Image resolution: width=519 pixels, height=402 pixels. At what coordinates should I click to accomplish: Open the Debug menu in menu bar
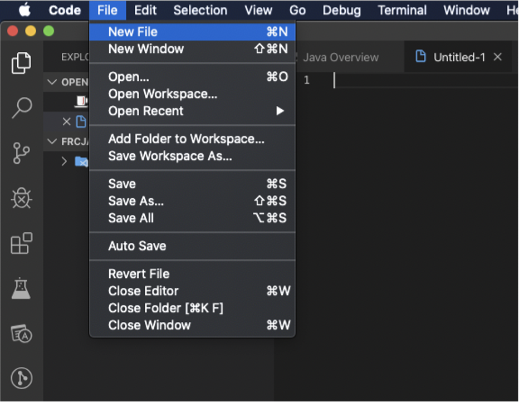[x=341, y=10]
